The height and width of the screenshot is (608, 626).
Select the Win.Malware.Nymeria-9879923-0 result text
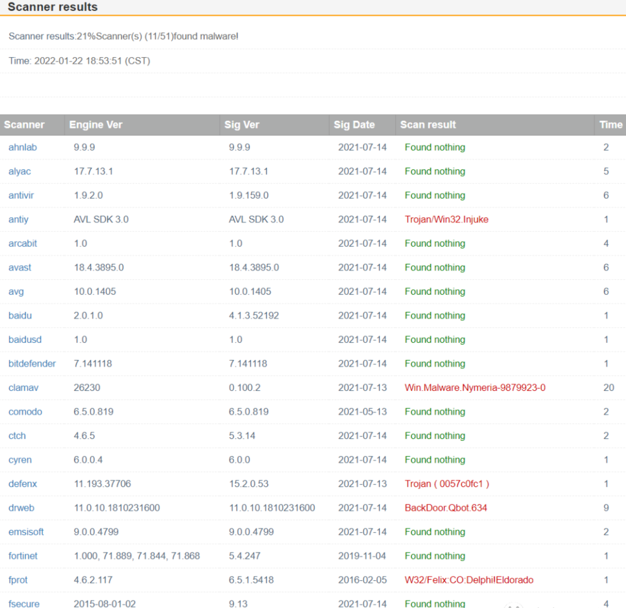point(475,388)
